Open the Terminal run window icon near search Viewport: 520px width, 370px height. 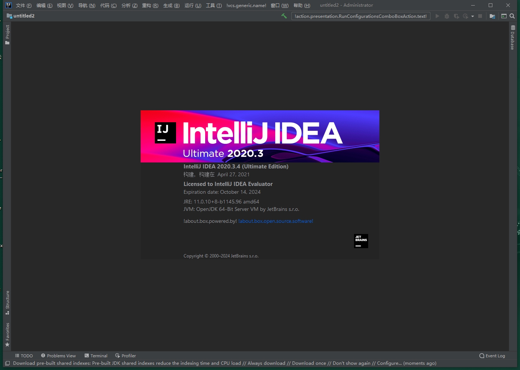tap(504, 16)
